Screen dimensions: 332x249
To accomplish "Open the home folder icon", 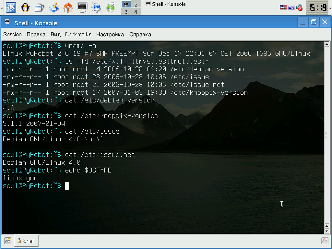I will tap(68, 7).
